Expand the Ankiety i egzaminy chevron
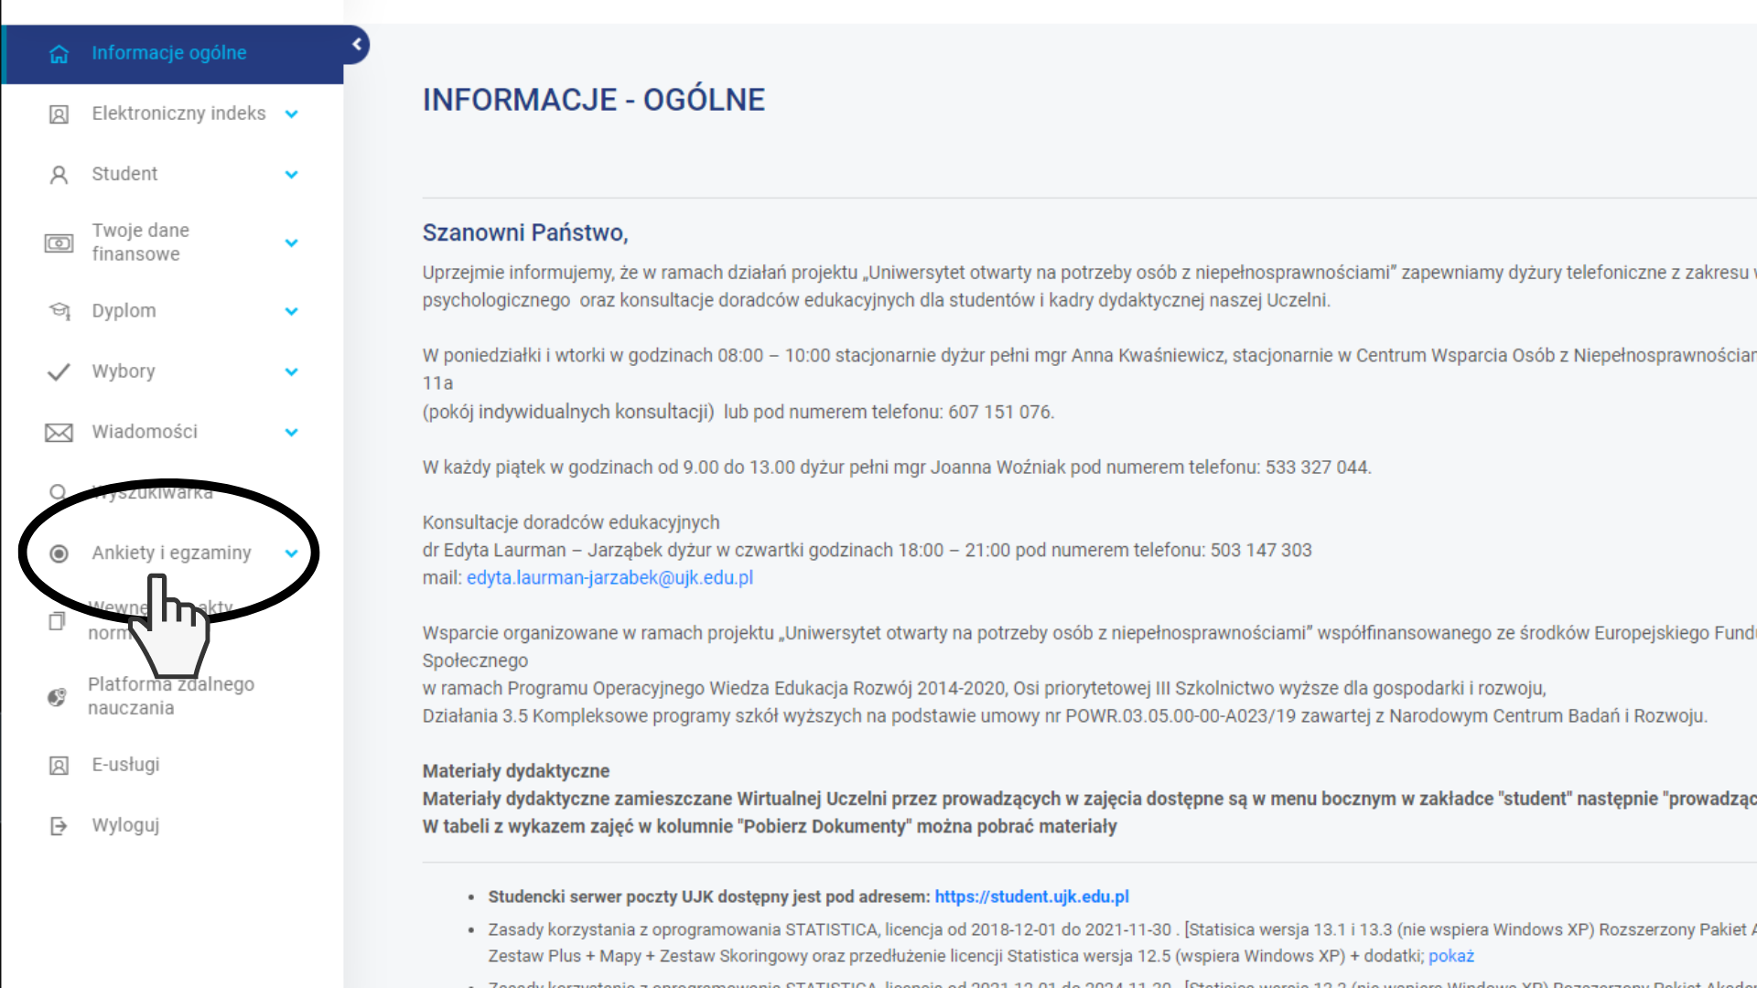The height and width of the screenshot is (988, 1757). click(x=291, y=553)
